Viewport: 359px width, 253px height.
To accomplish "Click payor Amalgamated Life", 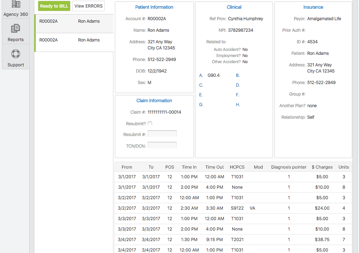I will point(324,19).
